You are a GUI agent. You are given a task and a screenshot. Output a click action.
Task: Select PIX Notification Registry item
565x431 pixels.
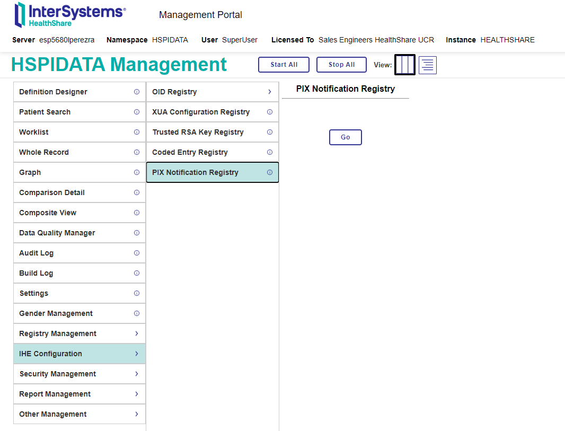pyautogui.click(x=212, y=173)
